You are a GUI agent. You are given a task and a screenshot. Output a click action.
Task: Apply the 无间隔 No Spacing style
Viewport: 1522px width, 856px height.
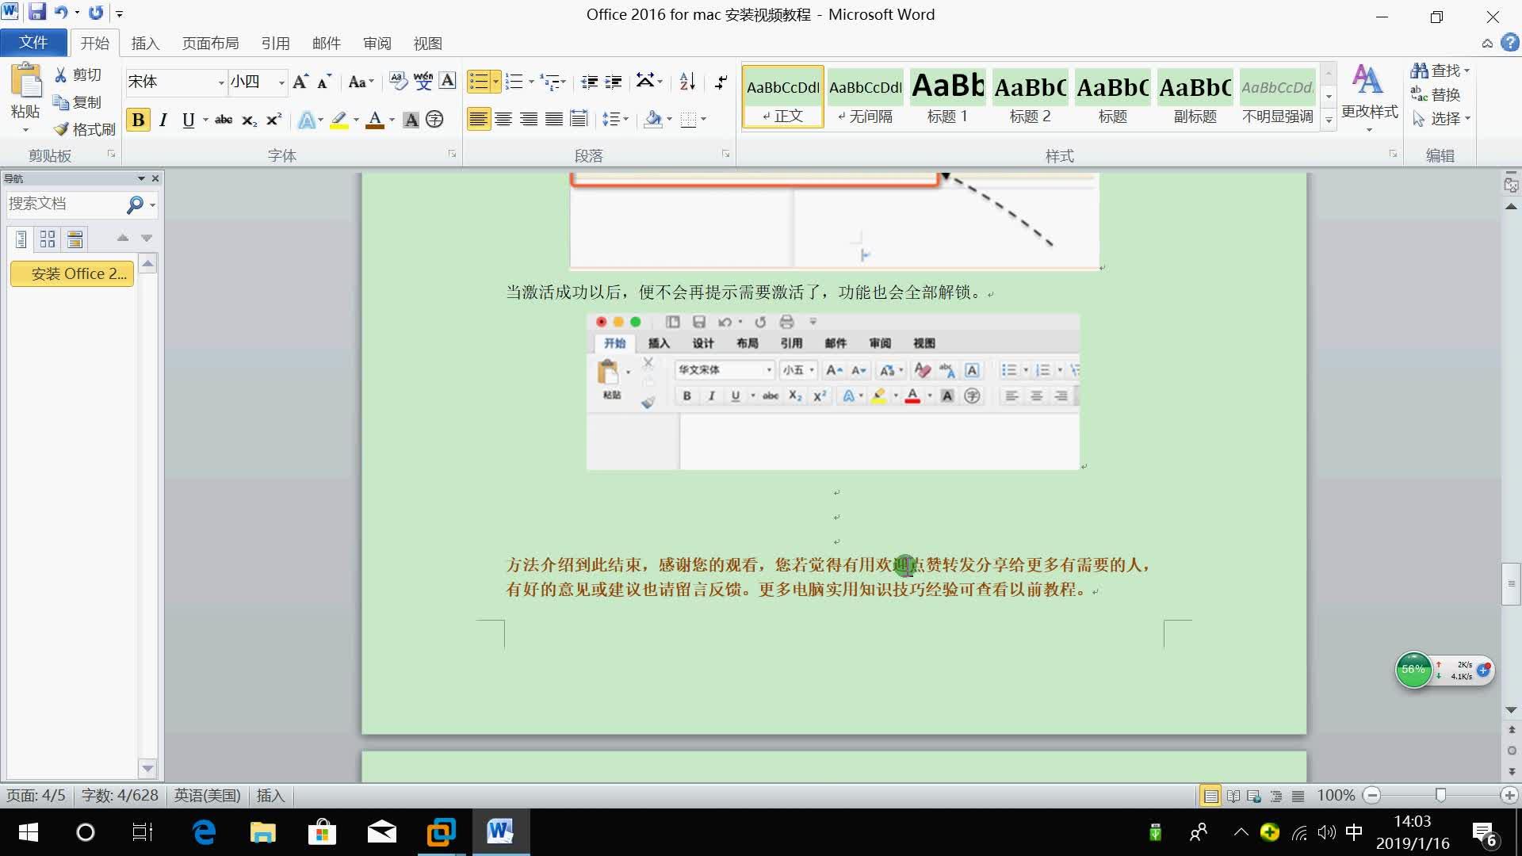(866, 97)
